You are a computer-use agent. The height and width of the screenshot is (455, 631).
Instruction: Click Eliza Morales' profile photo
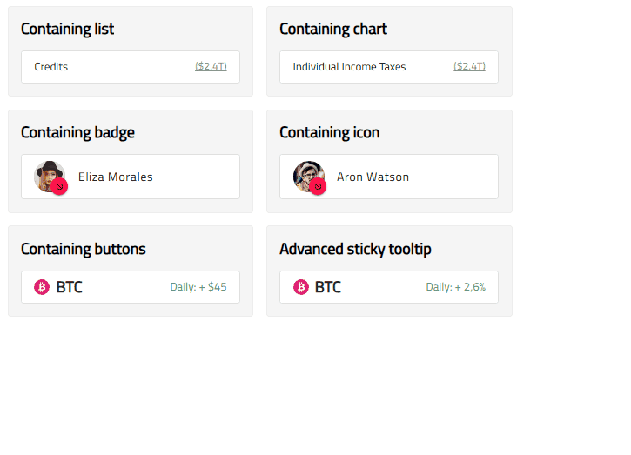[46, 174]
